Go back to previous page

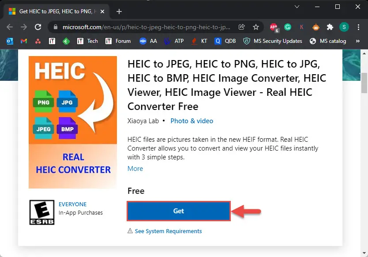pos(10,27)
